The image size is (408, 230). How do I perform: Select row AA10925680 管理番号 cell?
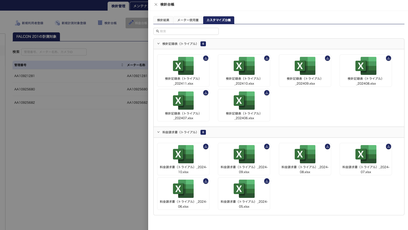[x=25, y=89]
